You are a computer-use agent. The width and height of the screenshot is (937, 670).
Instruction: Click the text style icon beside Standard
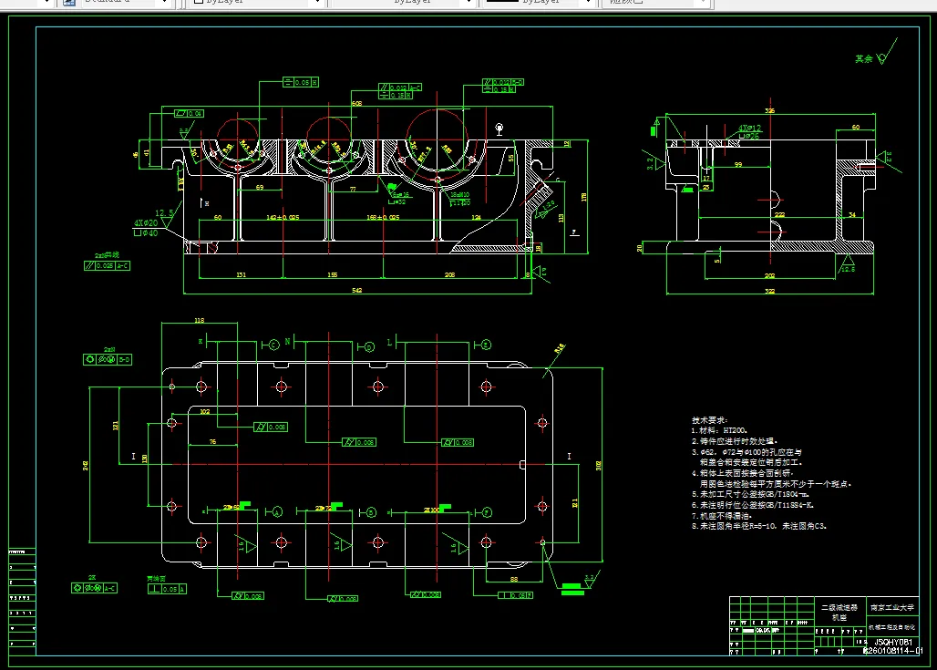click(x=69, y=2)
